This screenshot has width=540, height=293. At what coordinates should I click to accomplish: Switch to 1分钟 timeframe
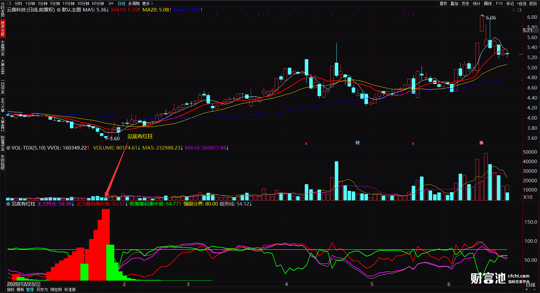click(x=30, y=3)
